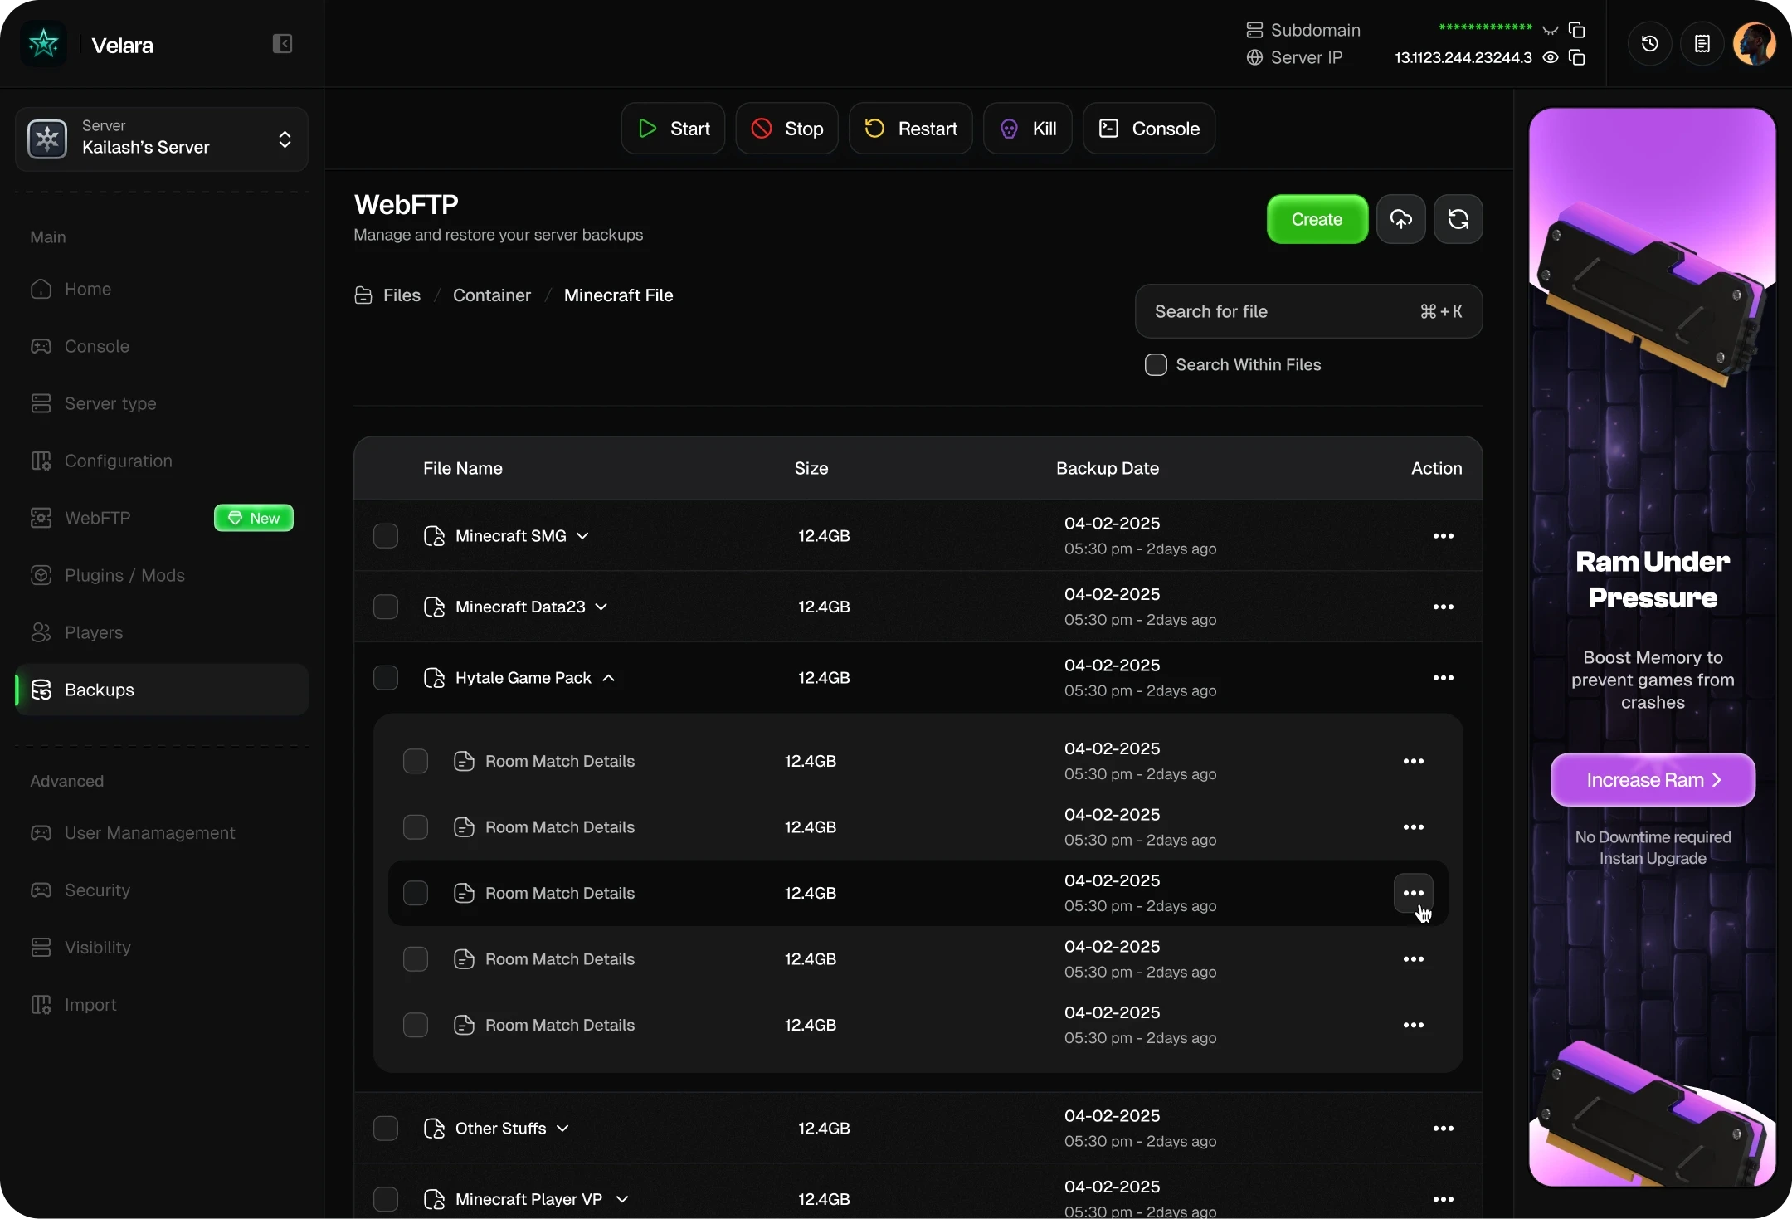Image resolution: width=1792 pixels, height=1219 pixels.
Task: Expand Minecraft SMG folder chevron
Action: (582, 536)
